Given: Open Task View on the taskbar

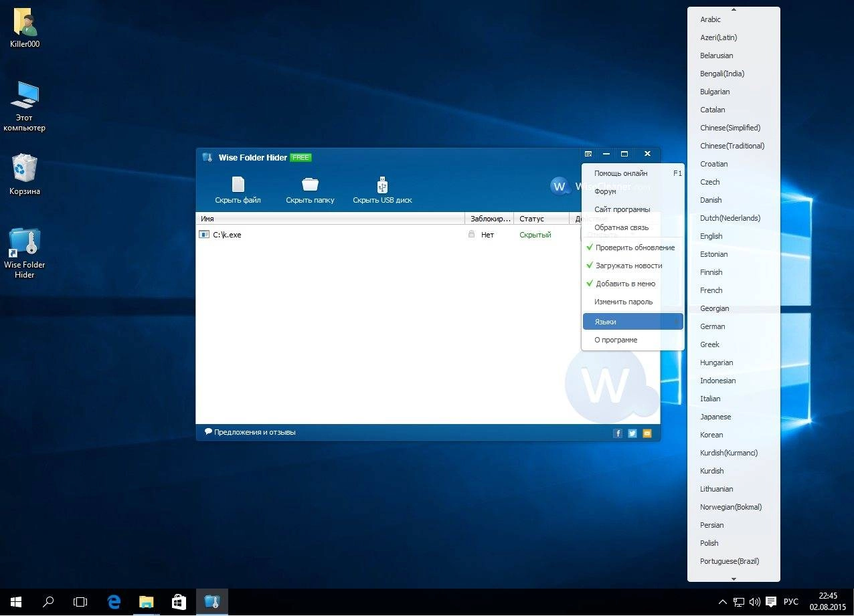Looking at the screenshot, I should coord(80,602).
